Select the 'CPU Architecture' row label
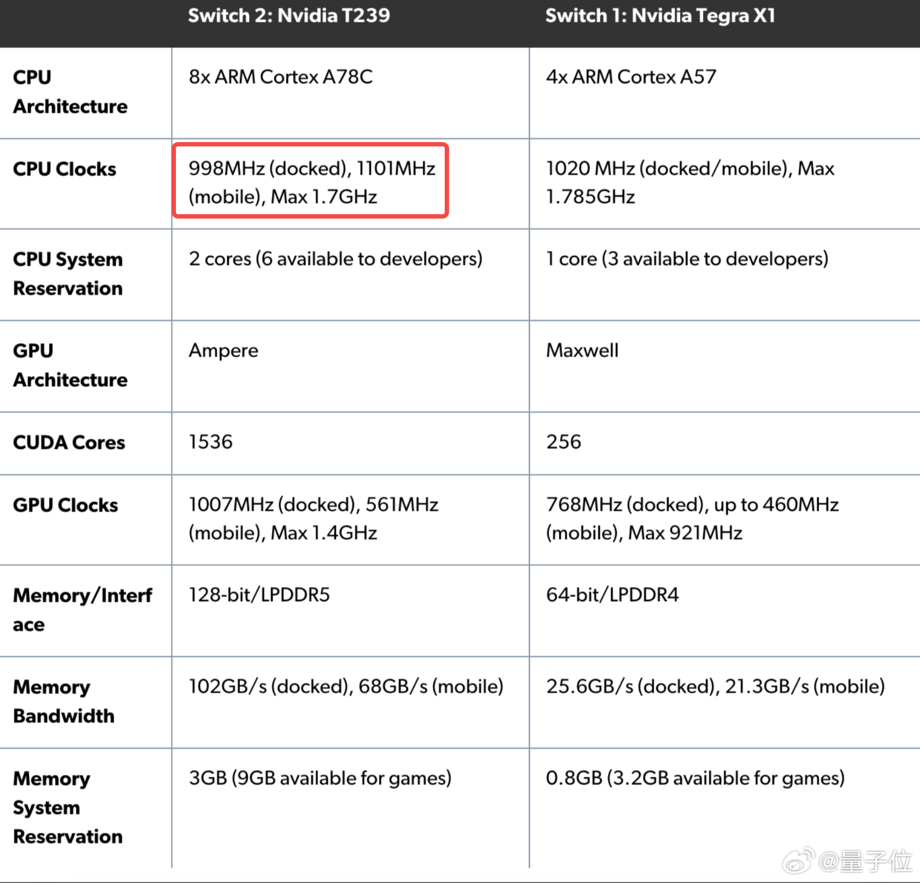This screenshot has height=883, width=920. coord(70,92)
